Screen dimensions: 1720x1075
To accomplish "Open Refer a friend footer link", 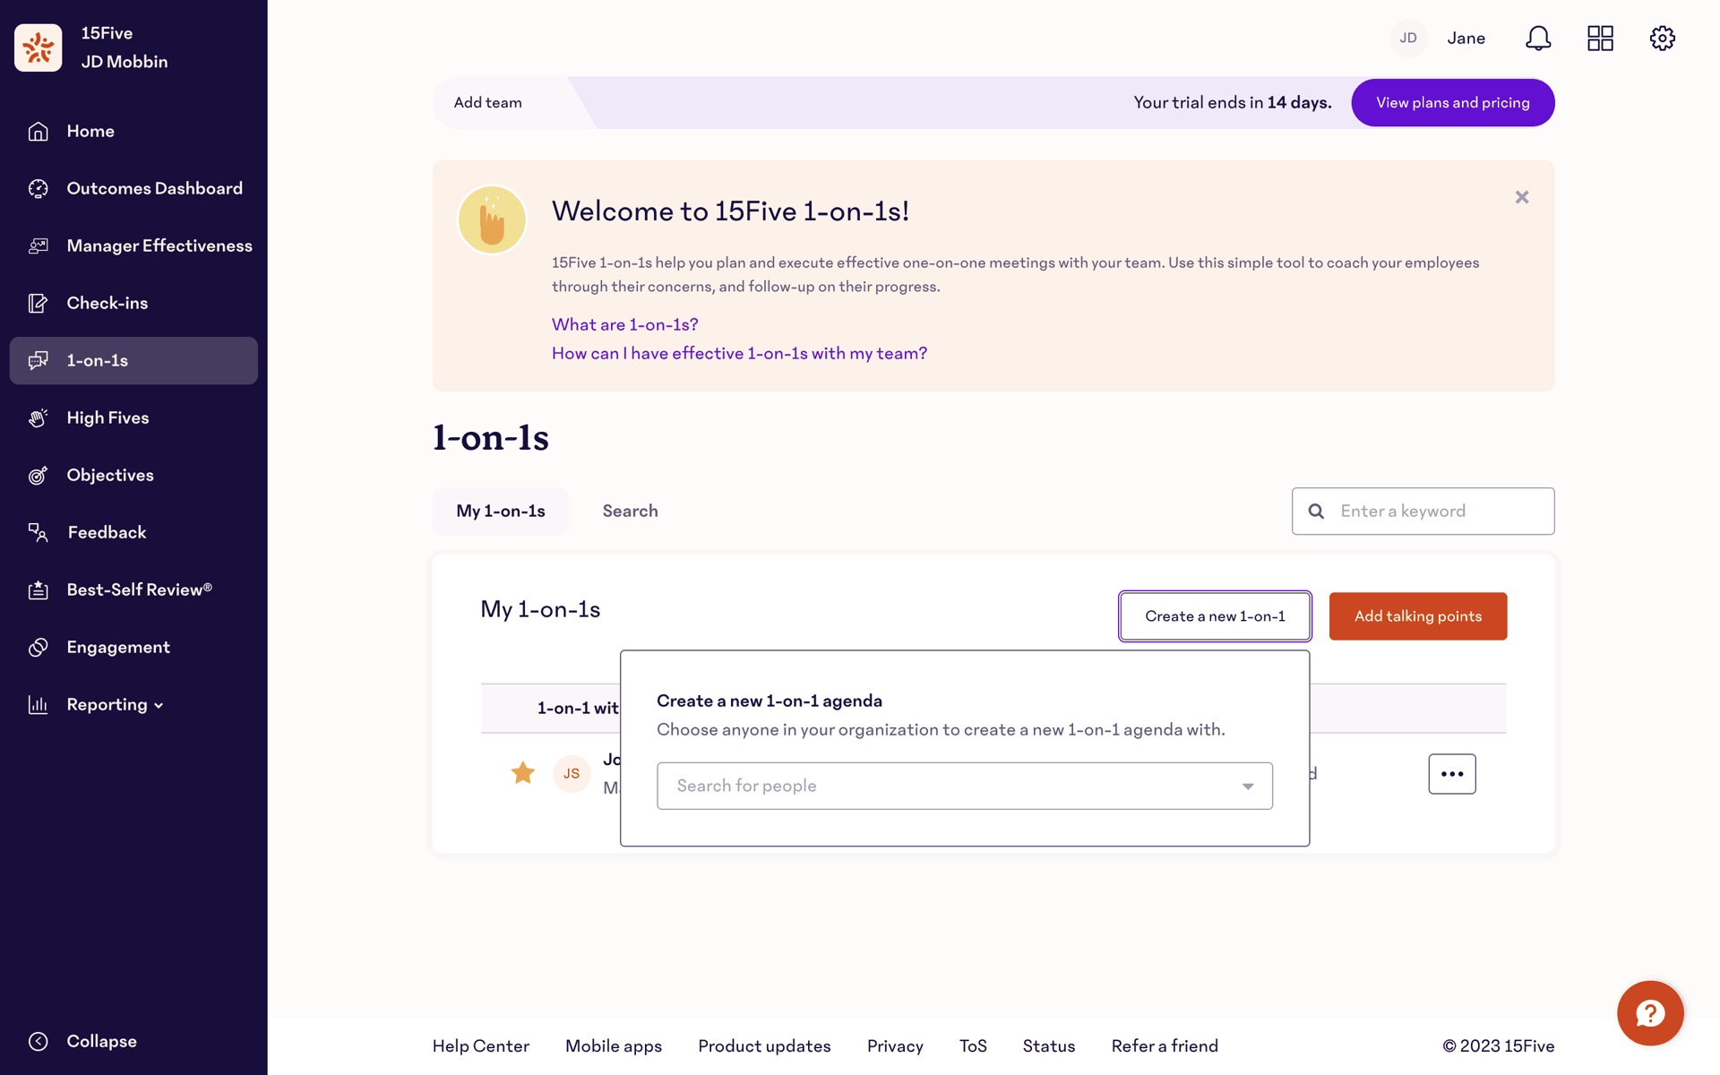I will tap(1165, 1045).
